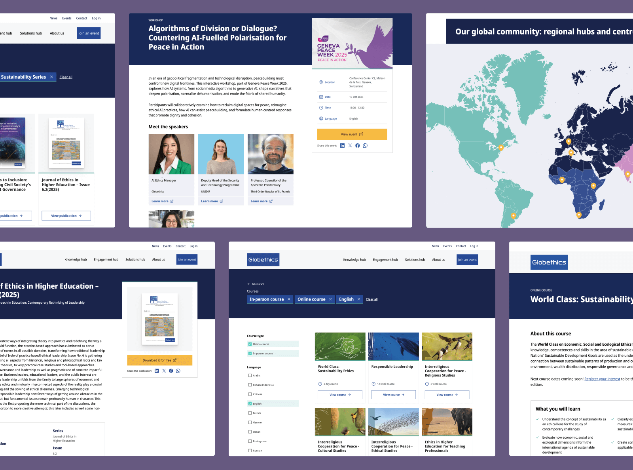The image size is (633, 470).
Task: Share the workshop event via WhatsApp
Action: [365, 145]
